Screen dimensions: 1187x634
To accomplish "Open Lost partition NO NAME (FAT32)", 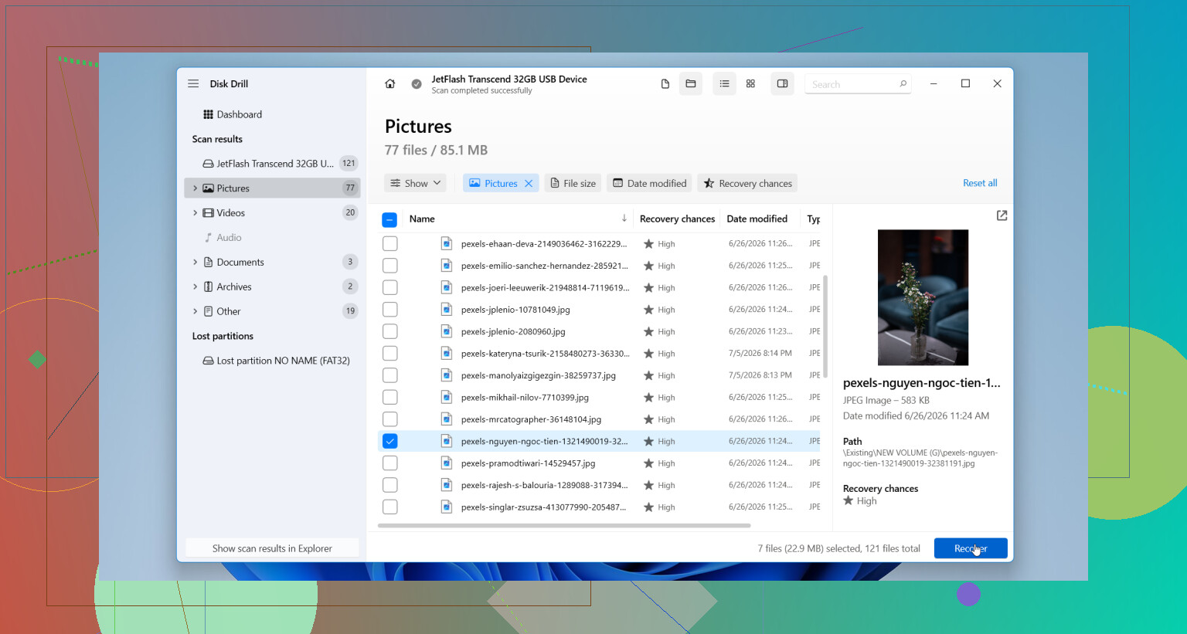I will (x=272, y=361).
